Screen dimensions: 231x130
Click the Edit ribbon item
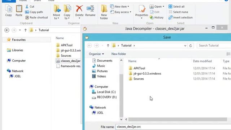(154, 12)
